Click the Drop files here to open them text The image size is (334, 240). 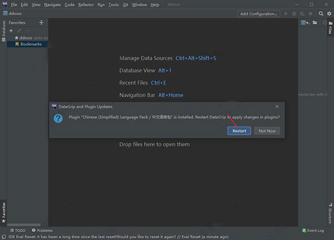click(x=154, y=144)
